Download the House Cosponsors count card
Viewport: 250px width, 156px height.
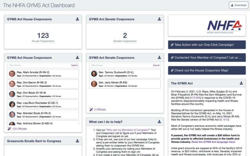[77, 19]
